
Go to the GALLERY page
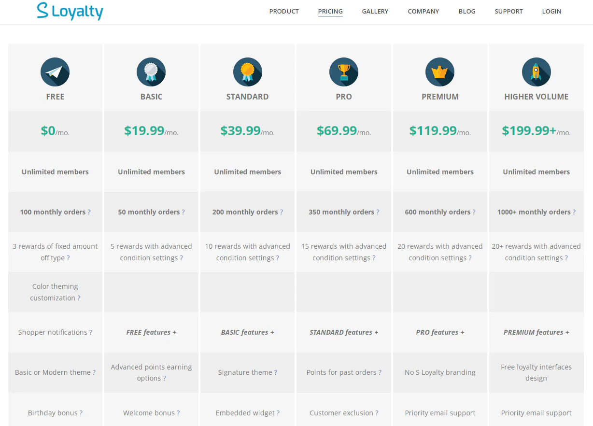coord(375,11)
